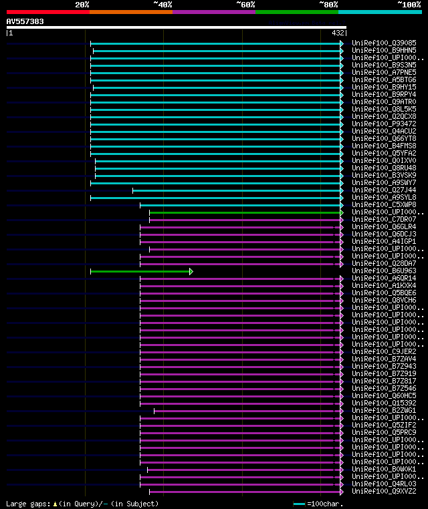Open the UniRef100_B3VSK9 entry
428x509 pixels.
(x=384, y=175)
